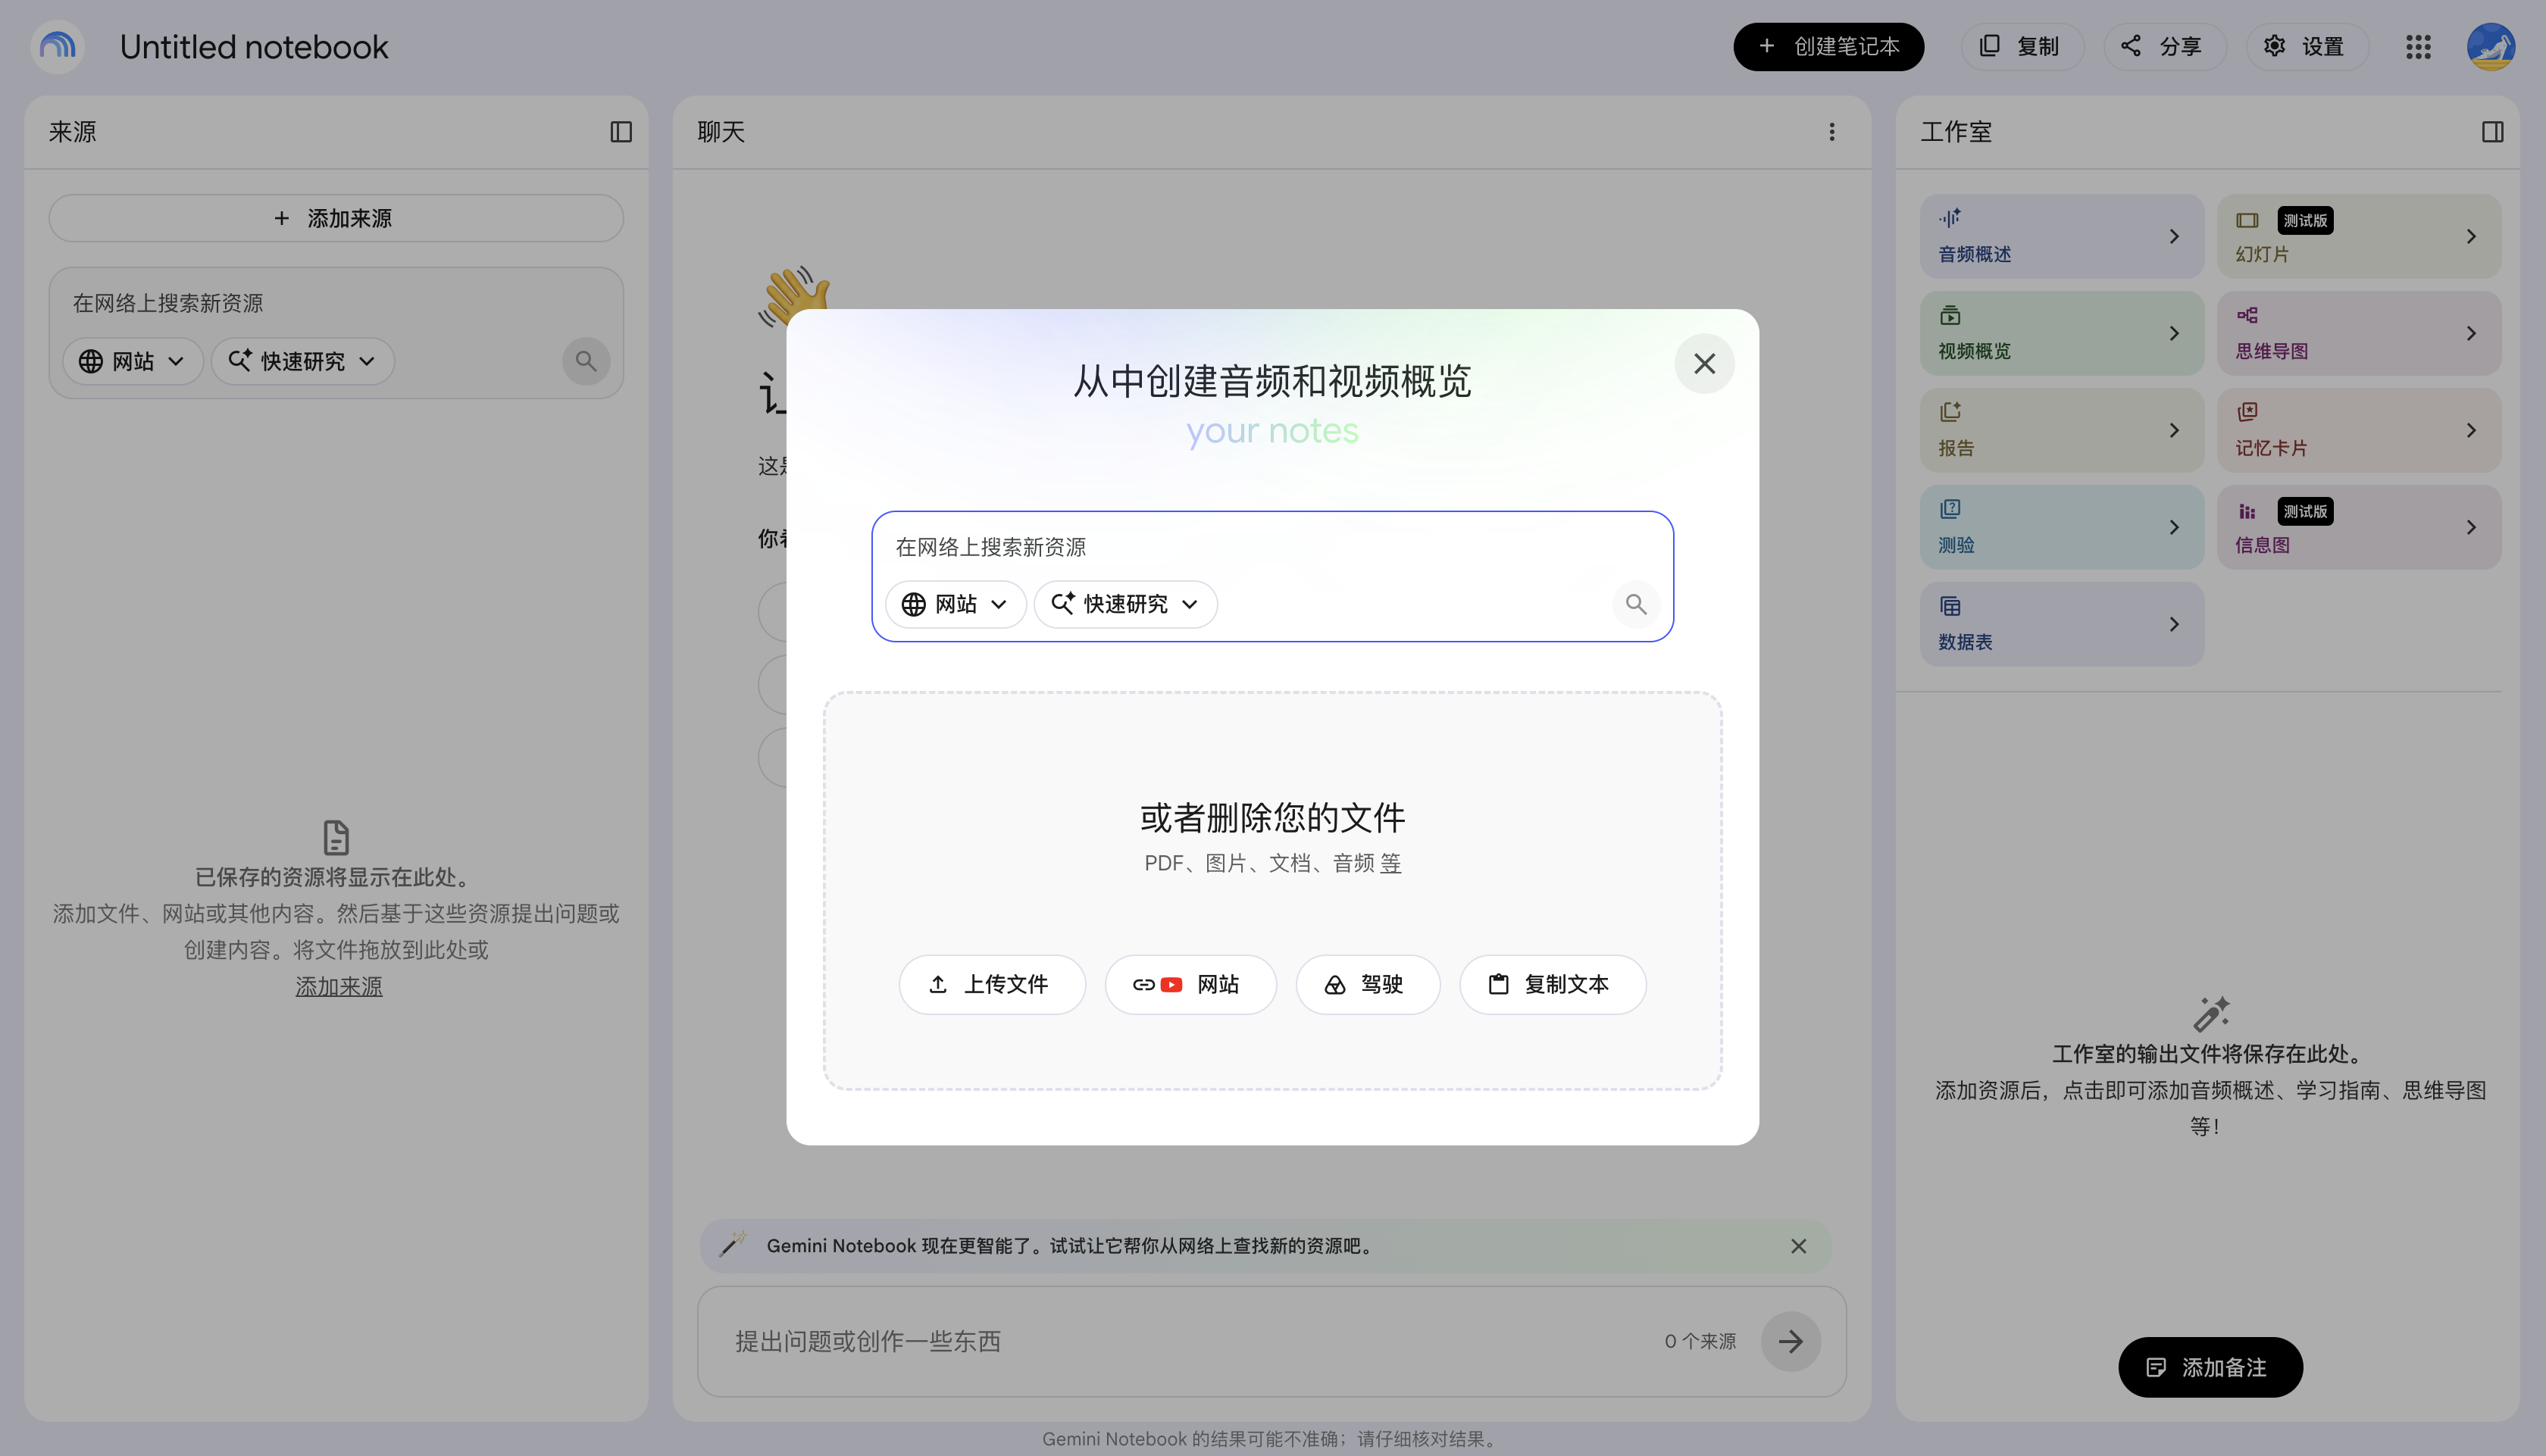Open 设置 from the header
The width and height of the screenshot is (2546, 1456).
2307,47
